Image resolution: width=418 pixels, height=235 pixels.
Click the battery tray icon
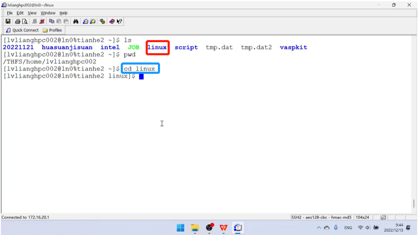point(376,228)
